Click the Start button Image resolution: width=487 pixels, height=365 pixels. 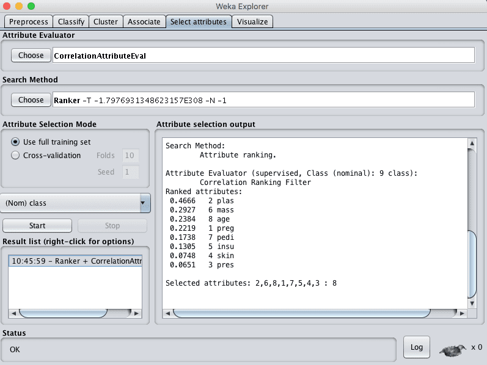(x=37, y=226)
